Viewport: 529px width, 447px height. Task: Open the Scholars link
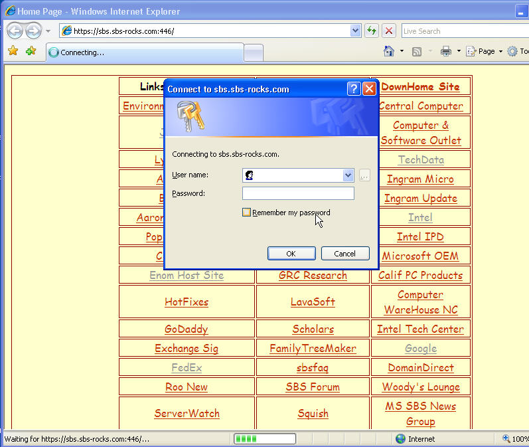pyautogui.click(x=313, y=329)
